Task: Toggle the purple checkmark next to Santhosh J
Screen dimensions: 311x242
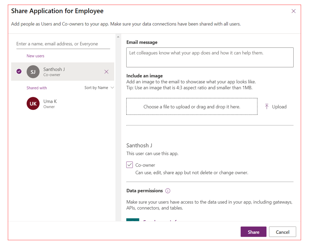Action: point(19,71)
